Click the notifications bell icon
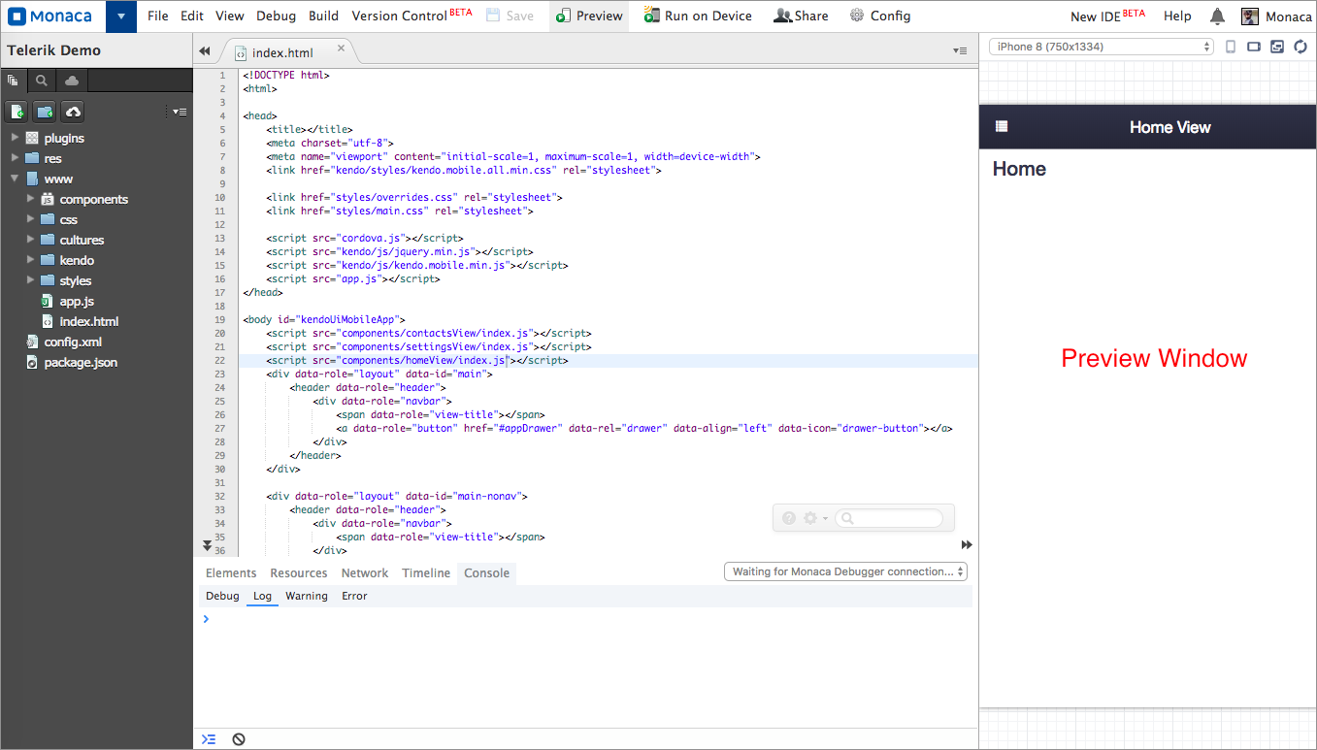Screen dimensions: 1317x750 point(1217,16)
